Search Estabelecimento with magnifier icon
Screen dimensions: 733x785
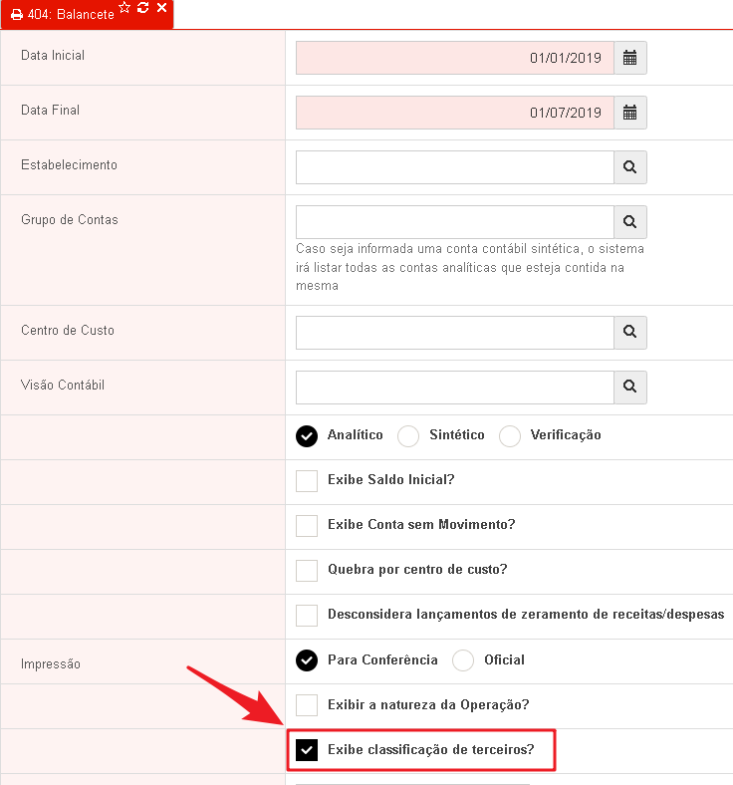(x=630, y=167)
